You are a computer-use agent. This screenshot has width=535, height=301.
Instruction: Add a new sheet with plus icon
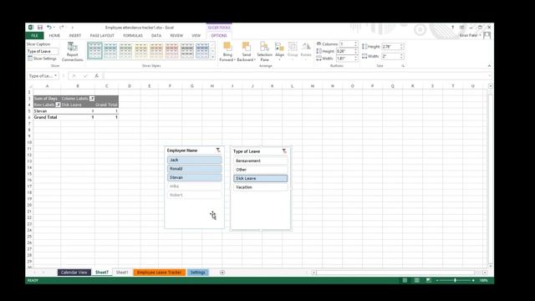click(222, 273)
